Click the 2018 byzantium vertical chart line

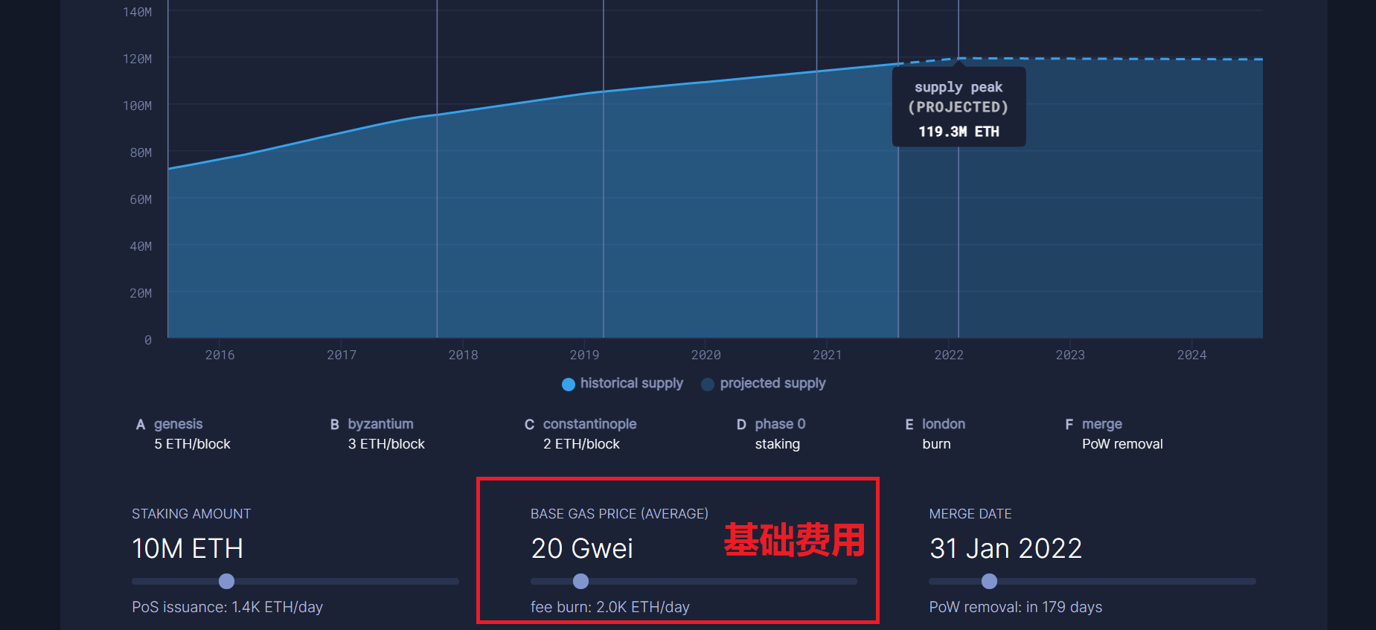pos(437,223)
